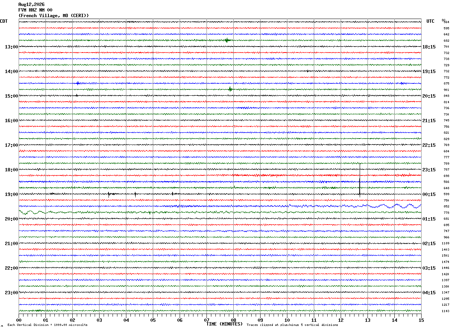Click the 18:15 UTC time label
The image size is (451, 330).
coord(429,47)
